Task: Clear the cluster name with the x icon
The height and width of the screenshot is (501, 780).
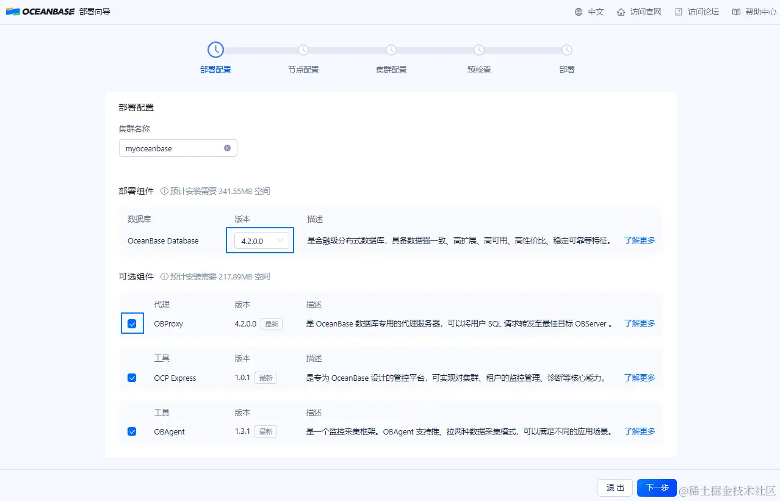Action: point(227,148)
